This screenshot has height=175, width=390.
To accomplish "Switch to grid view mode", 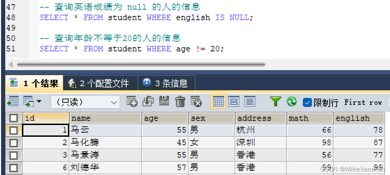I will pyautogui.click(x=218, y=102).
